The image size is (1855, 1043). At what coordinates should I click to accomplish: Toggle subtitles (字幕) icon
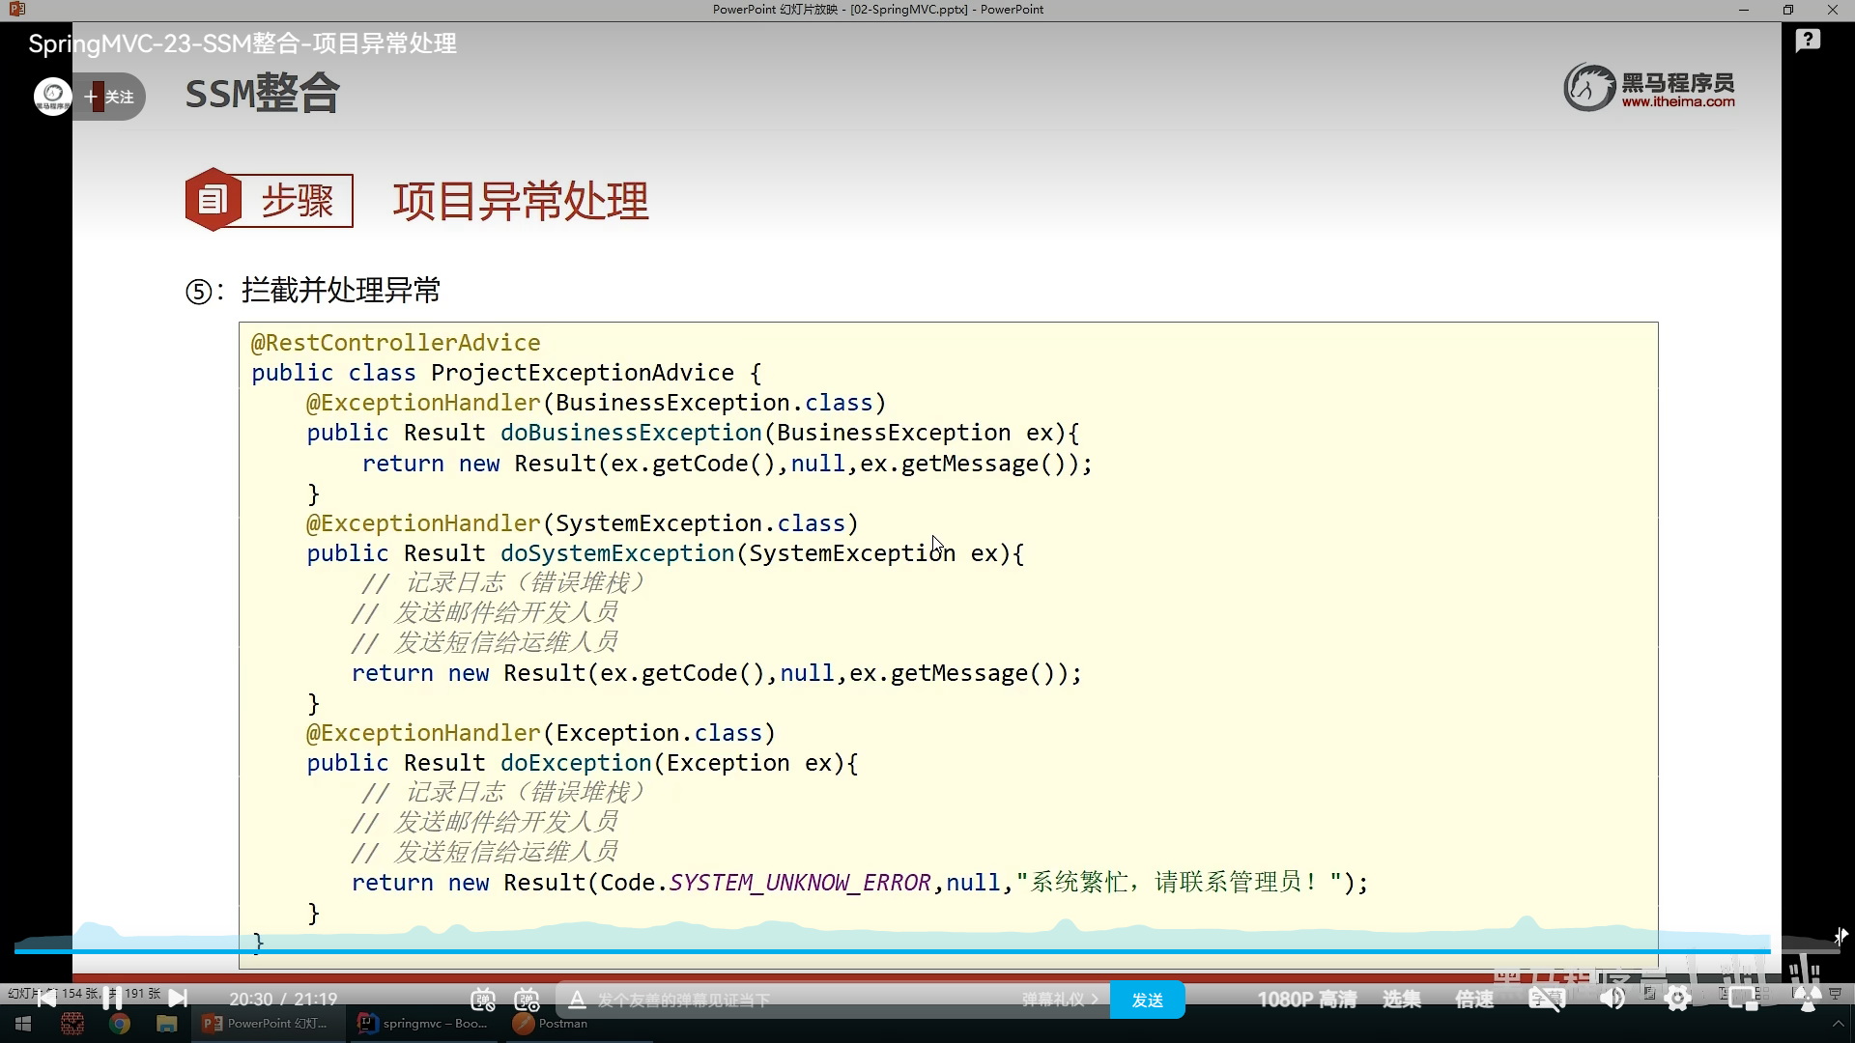(1546, 1000)
